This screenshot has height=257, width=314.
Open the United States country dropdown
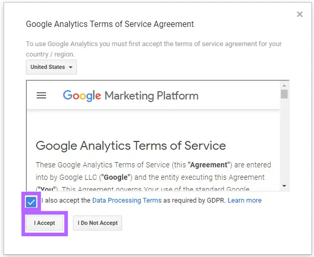point(51,67)
